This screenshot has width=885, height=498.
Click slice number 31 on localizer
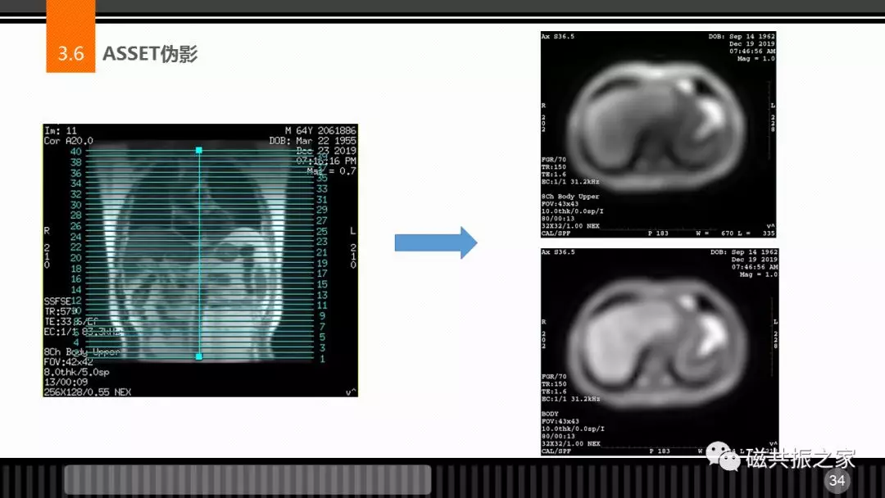pyautogui.click(x=322, y=199)
